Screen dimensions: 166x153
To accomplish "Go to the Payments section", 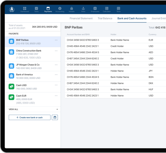I will pyautogui.click(x=48, y=9).
